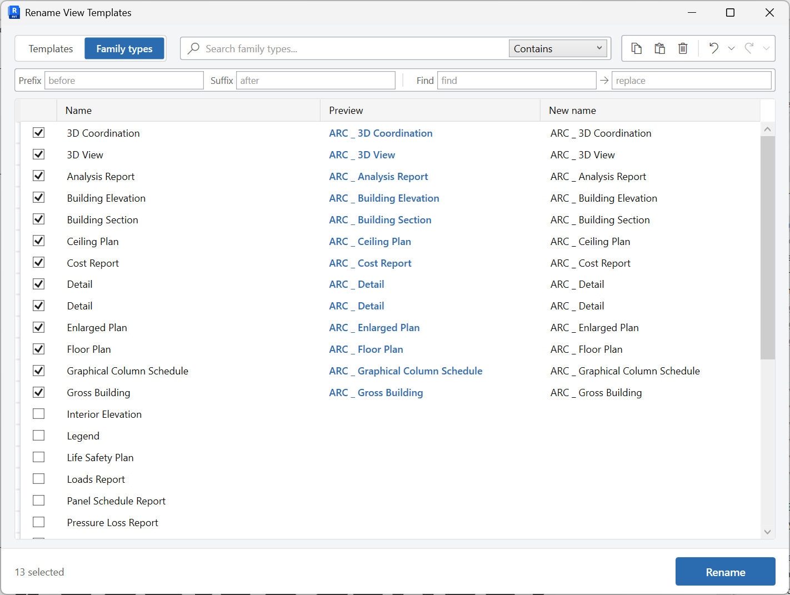Click the New name column header
This screenshot has width=790, height=595.
pyautogui.click(x=650, y=111)
